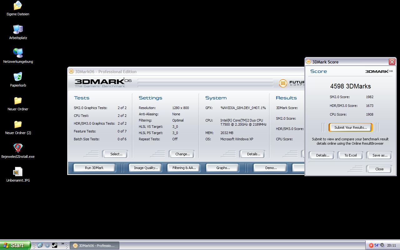Click the CPU Score value 1908
This screenshot has height=250, width=400.
(x=370, y=114)
